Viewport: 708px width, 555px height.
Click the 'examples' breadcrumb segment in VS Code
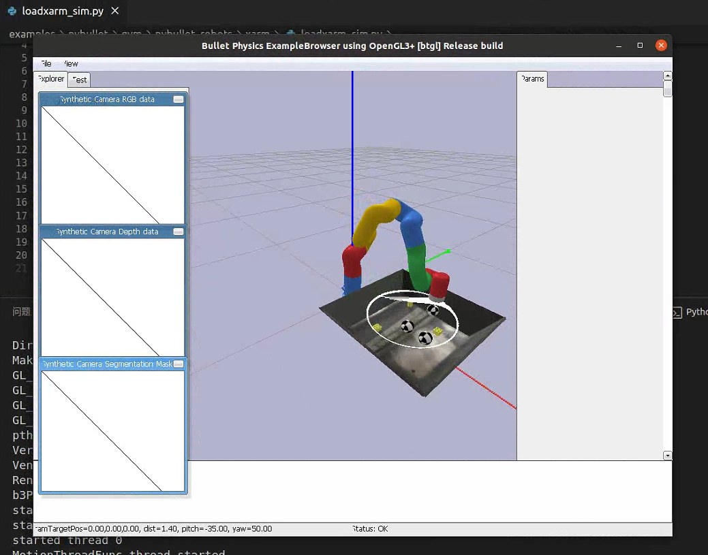coord(31,33)
